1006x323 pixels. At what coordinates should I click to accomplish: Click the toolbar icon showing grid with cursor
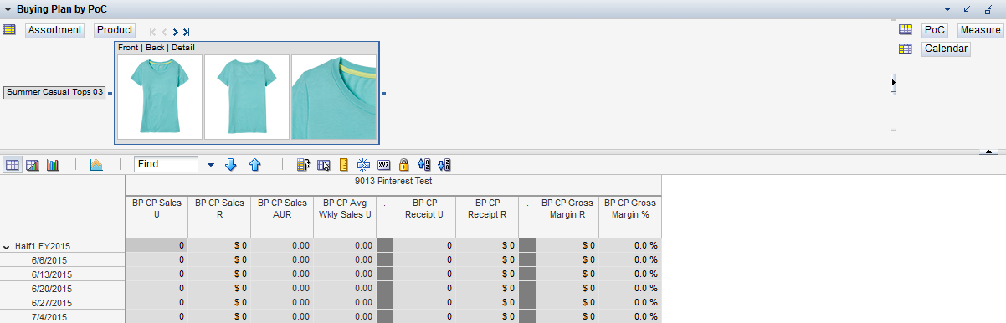pos(324,165)
